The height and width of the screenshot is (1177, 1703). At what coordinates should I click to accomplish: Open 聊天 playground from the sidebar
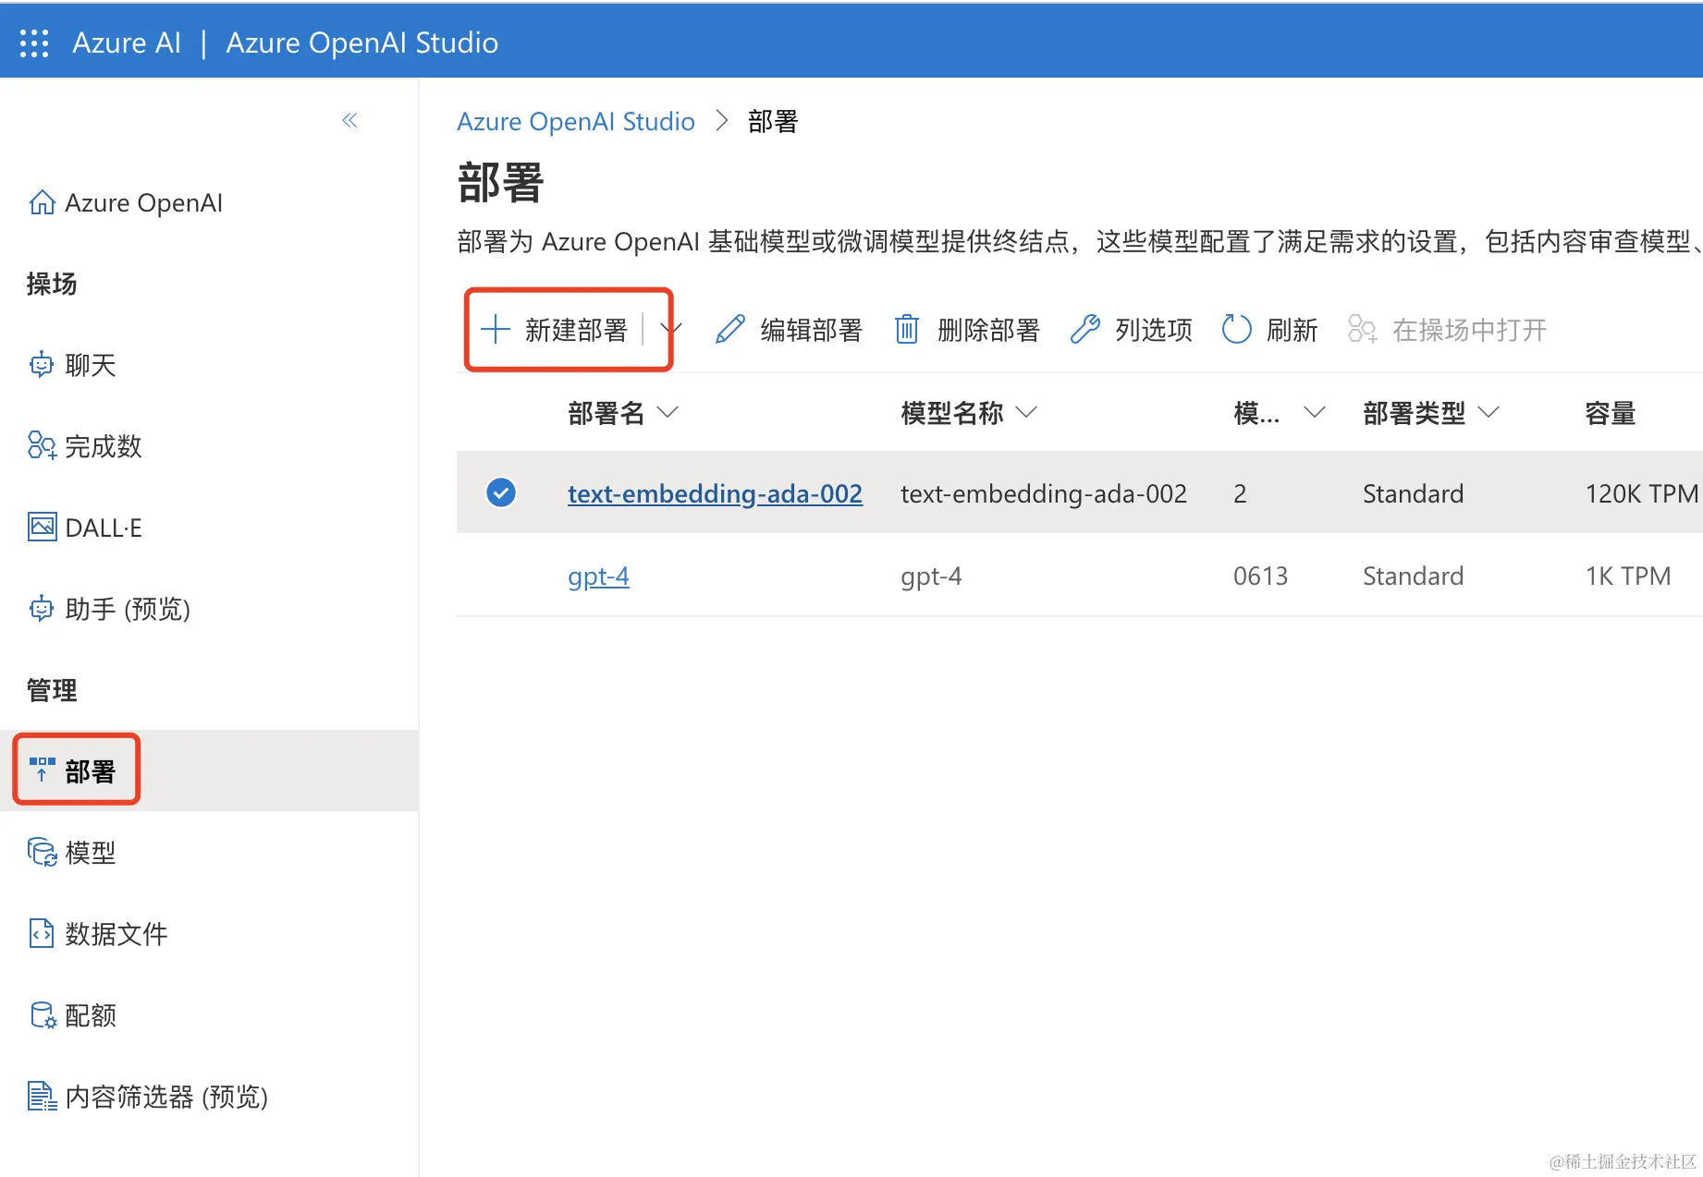(91, 365)
